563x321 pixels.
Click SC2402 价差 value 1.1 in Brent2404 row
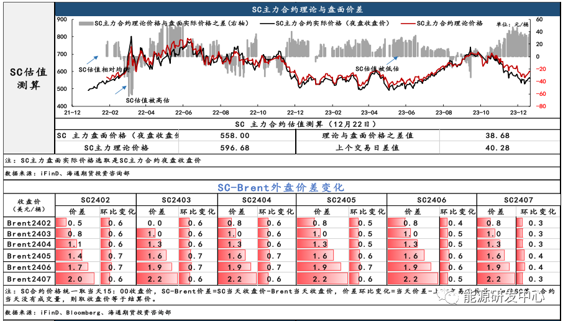75,245
